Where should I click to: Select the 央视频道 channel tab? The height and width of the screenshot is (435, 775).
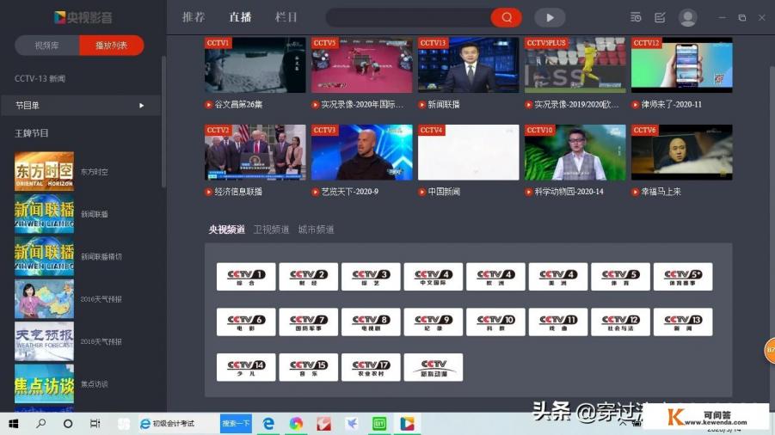pyautogui.click(x=226, y=230)
